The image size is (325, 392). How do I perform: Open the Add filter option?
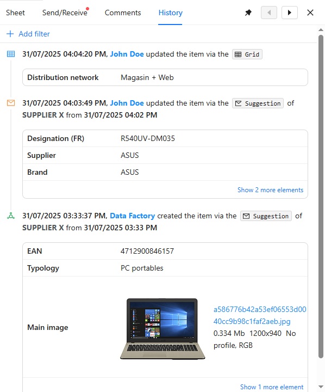[34, 34]
